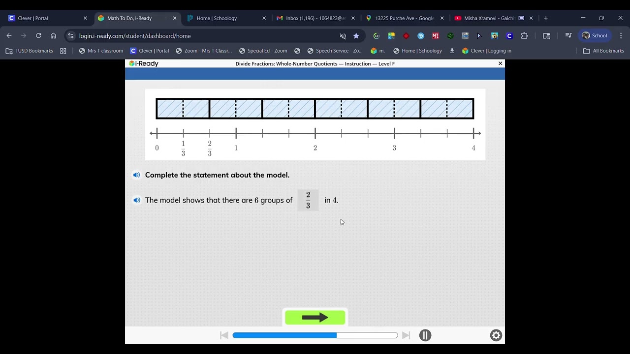
Task: Open Special Ed - Zoom bookmark
Action: coord(263,51)
